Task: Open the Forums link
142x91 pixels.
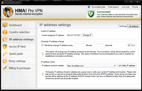Action: click(135, 7)
